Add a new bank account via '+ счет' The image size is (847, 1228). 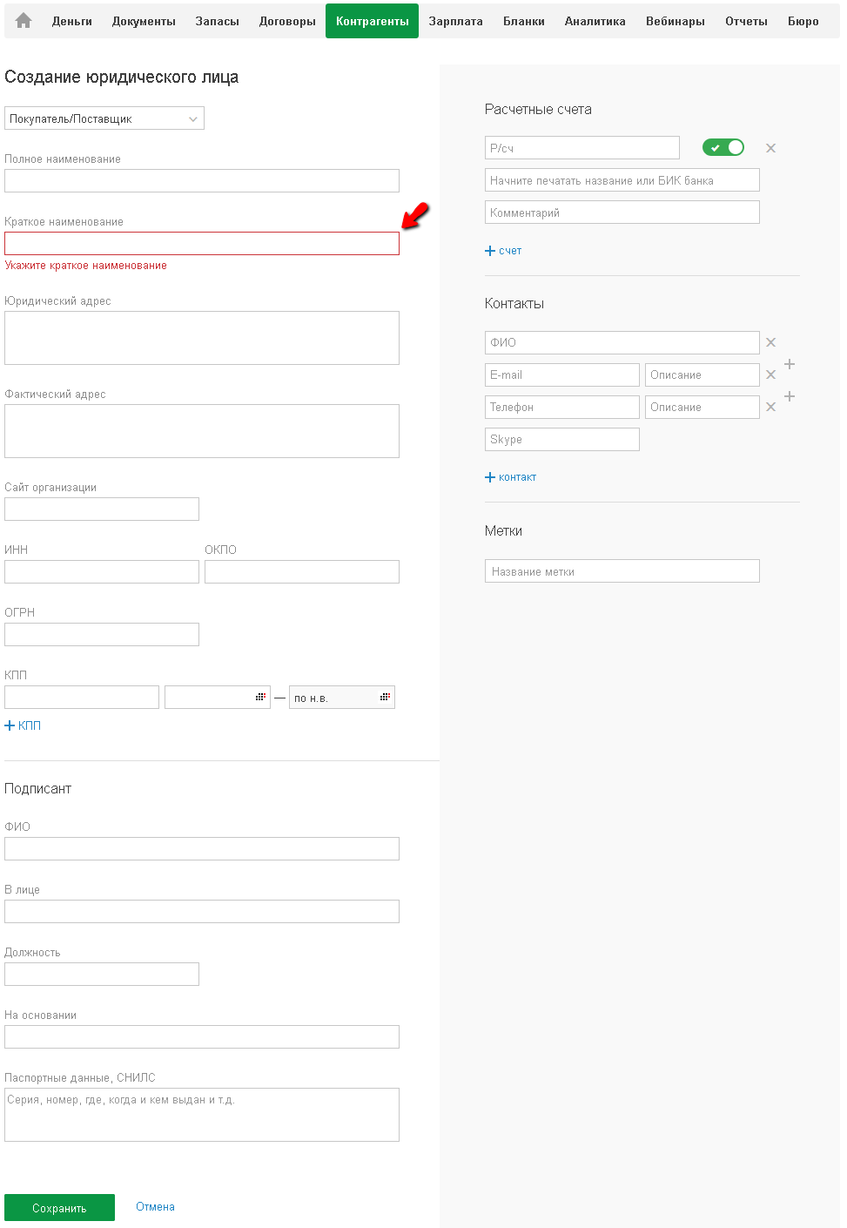coord(503,251)
